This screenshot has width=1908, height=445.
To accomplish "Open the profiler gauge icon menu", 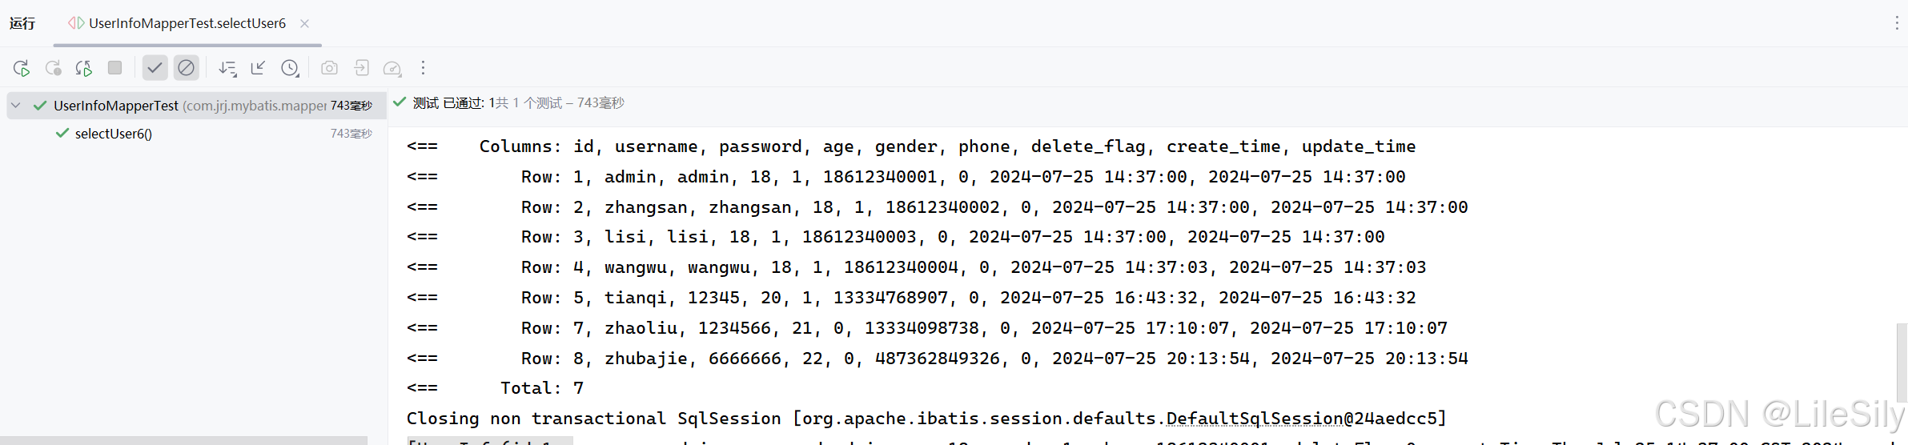I will [x=392, y=68].
